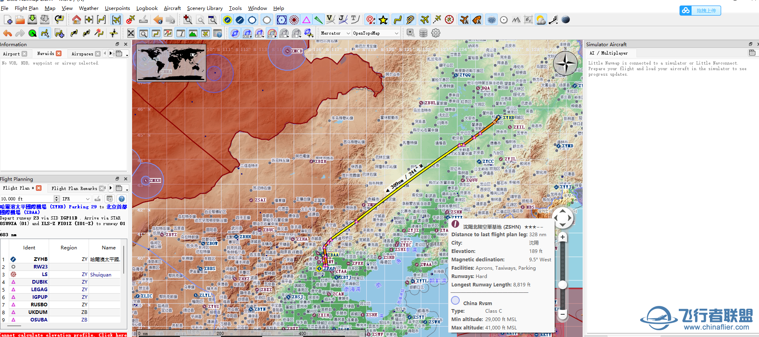Append flight plan with plus icon
This screenshot has width=759, height=337.
(59, 33)
